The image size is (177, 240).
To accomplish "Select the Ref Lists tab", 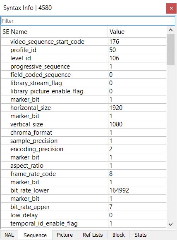I will (x=93, y=235).
